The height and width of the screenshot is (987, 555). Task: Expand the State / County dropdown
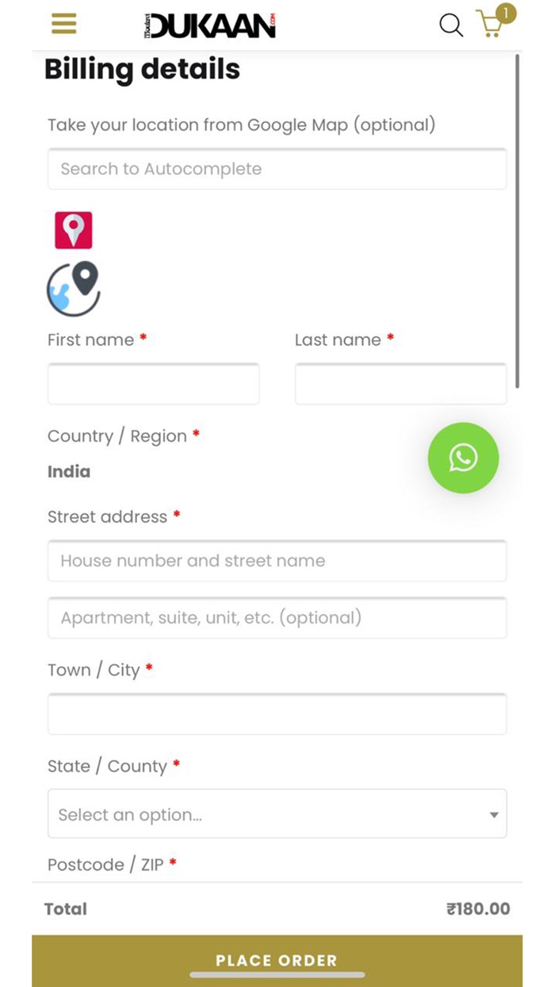pyautogui.click(x=270, y=814)
